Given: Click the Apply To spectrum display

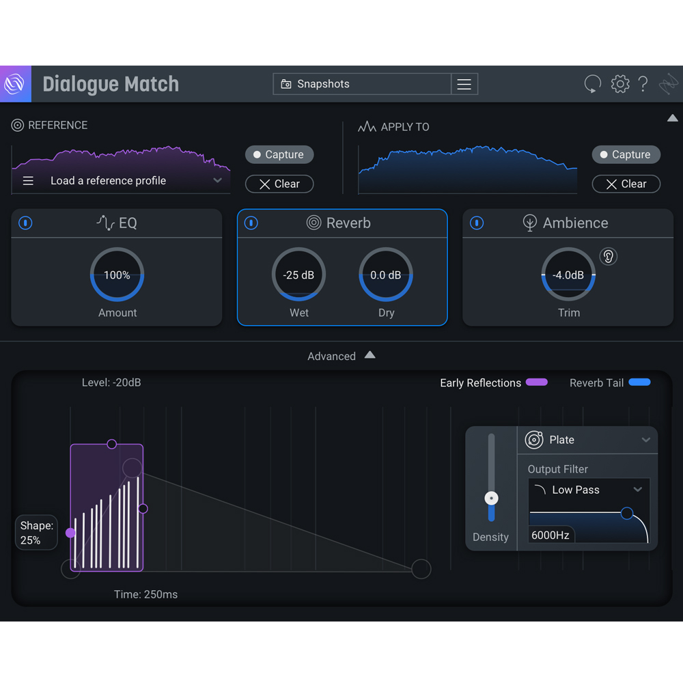Looking at the screenshot, I should click(468, 169).
